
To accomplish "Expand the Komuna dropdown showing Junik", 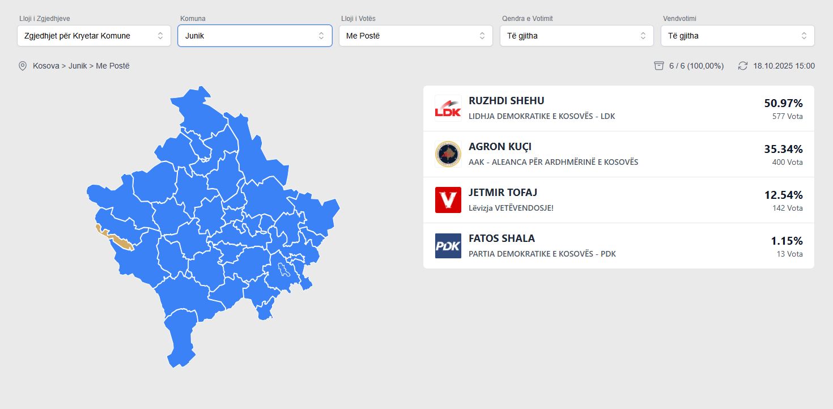I will [x=255, y=36].
